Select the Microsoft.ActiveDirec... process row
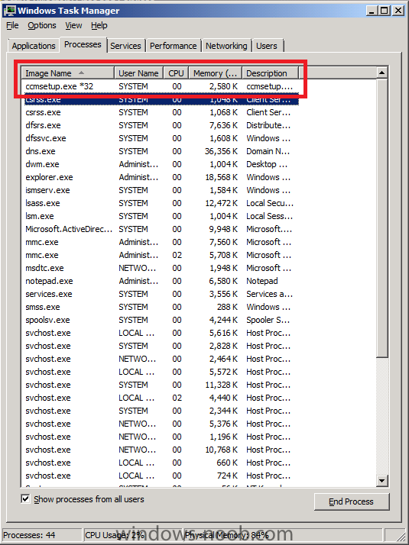Screen dimensions: 409x545 click(160, 229)
